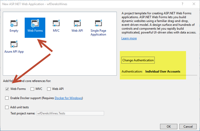Confirm with the OK button
The height and width of the screenshot is (131, 200).
coord(169,126)
